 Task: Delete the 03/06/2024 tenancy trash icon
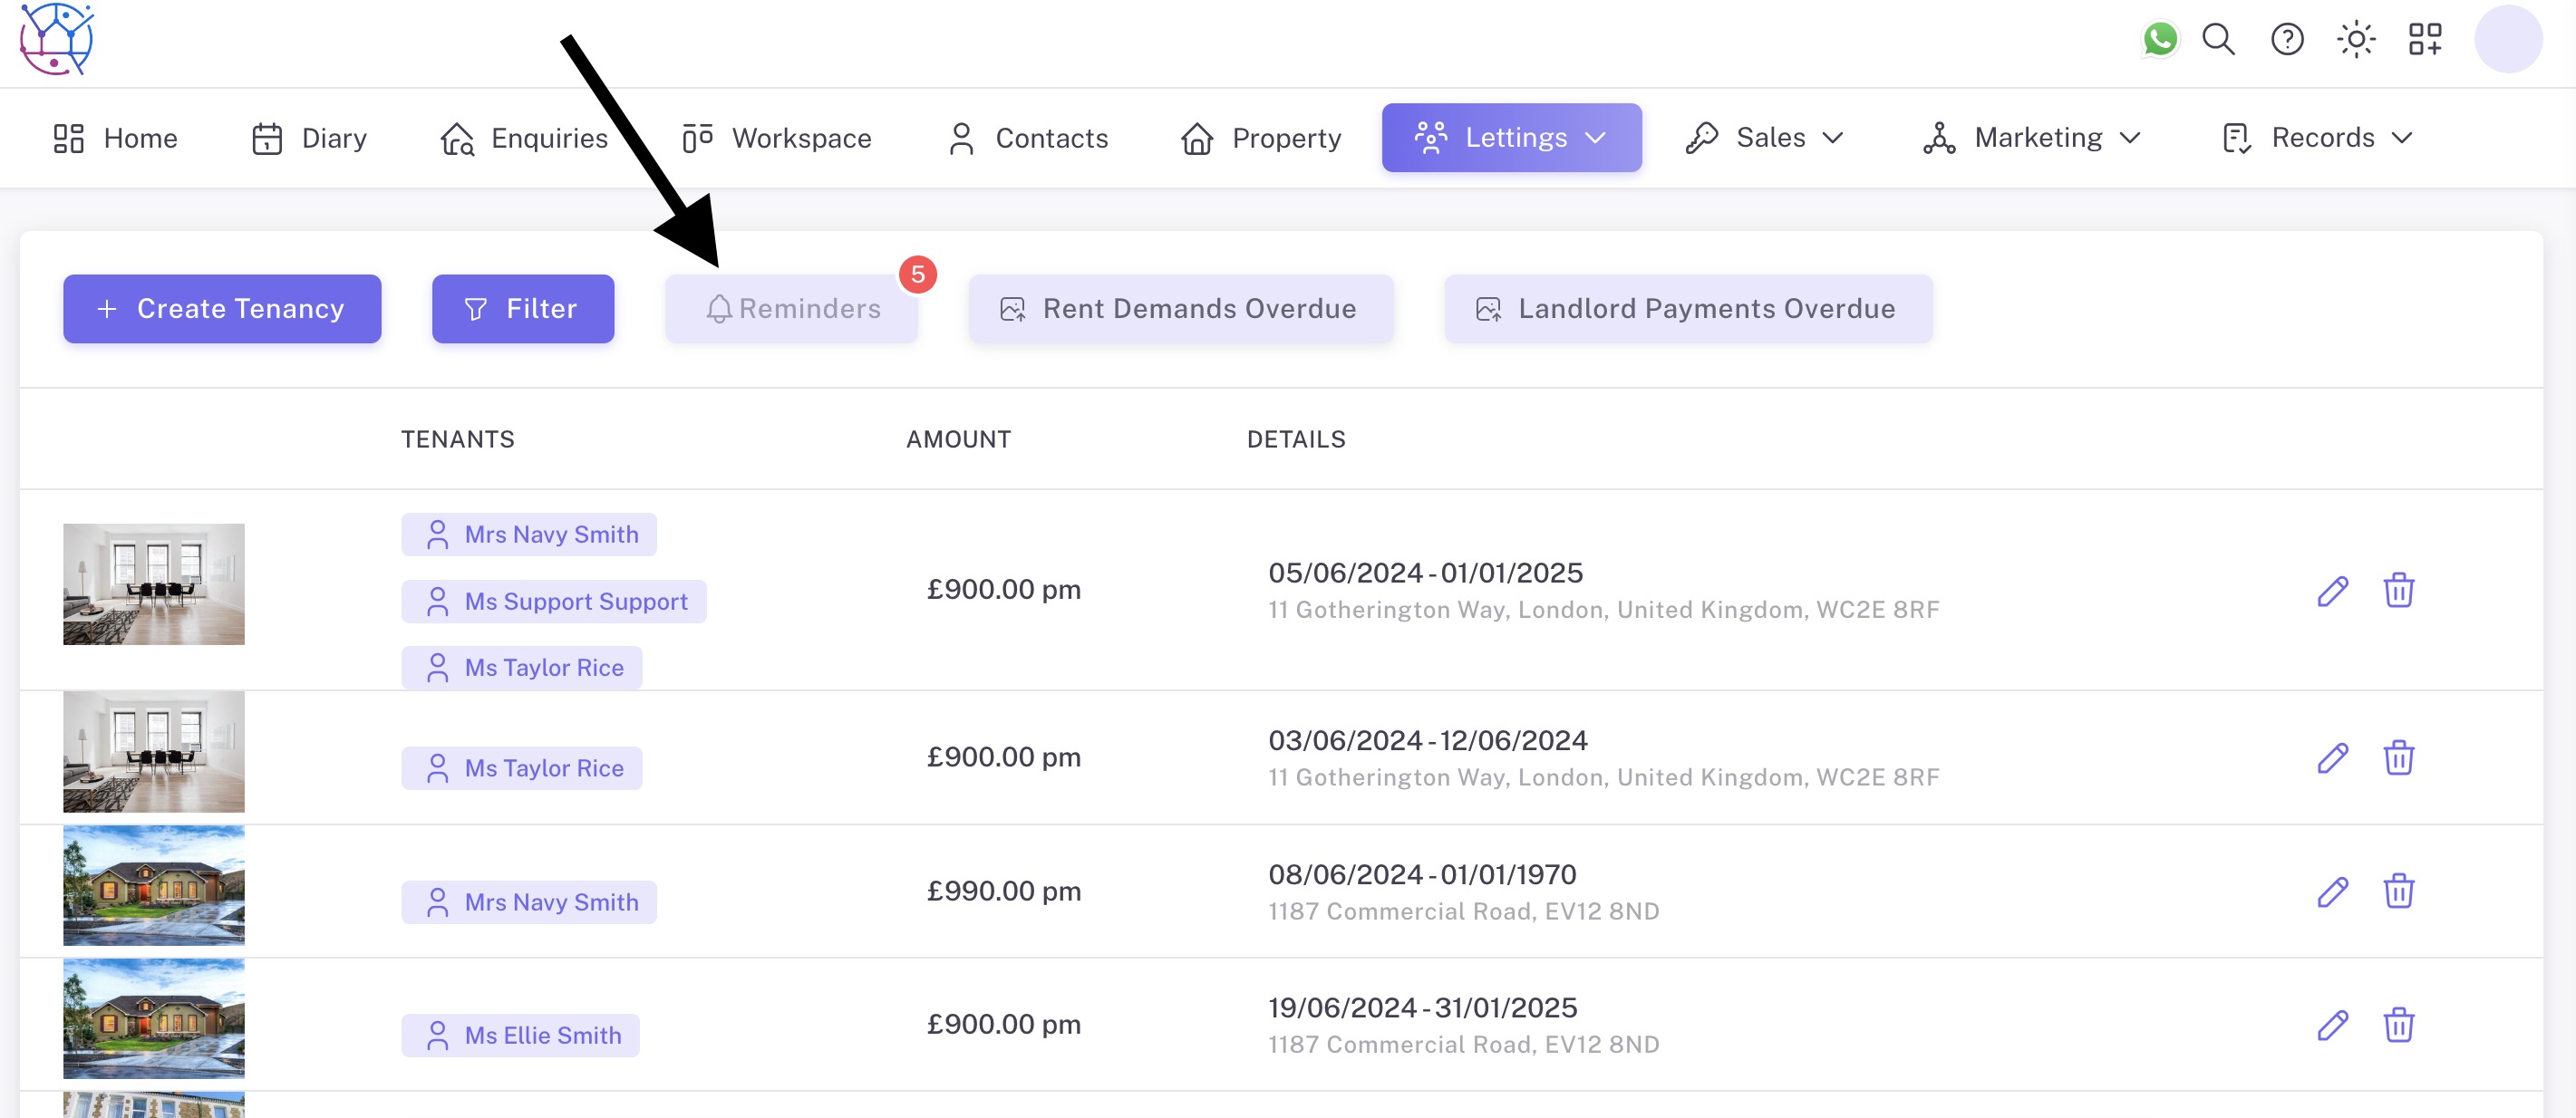tap(2398, 757)
